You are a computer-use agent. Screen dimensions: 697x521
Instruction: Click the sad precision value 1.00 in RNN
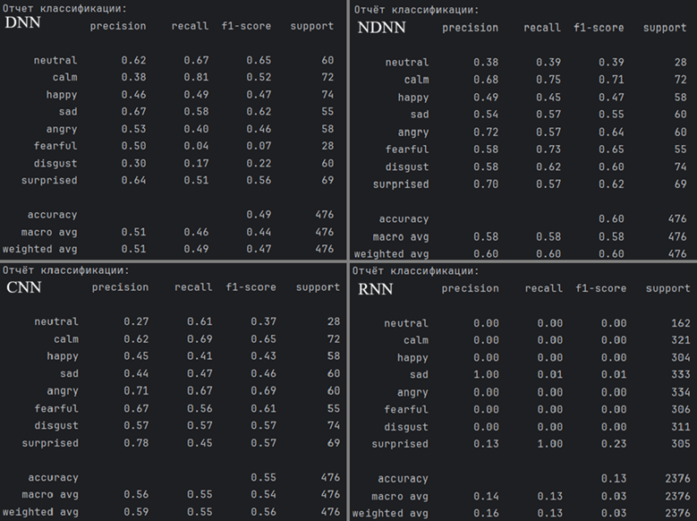coord(485,375)
